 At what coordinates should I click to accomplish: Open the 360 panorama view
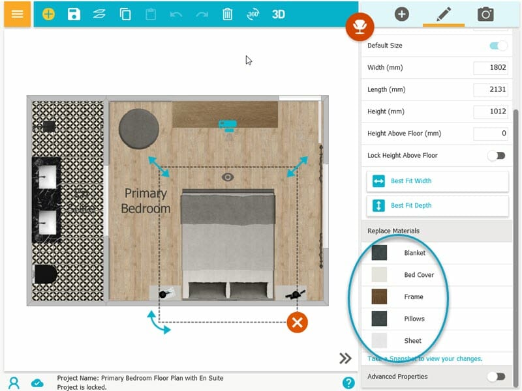pyautogui.click(x=253, y=14)
